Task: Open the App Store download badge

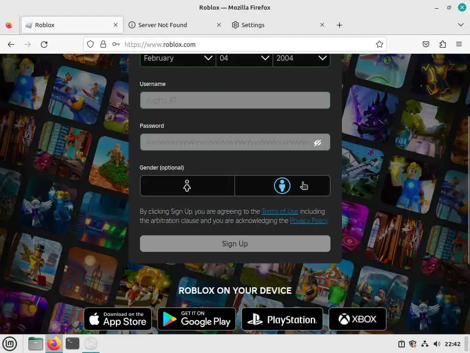Action: pyautogui.click(x=118, y=319)
